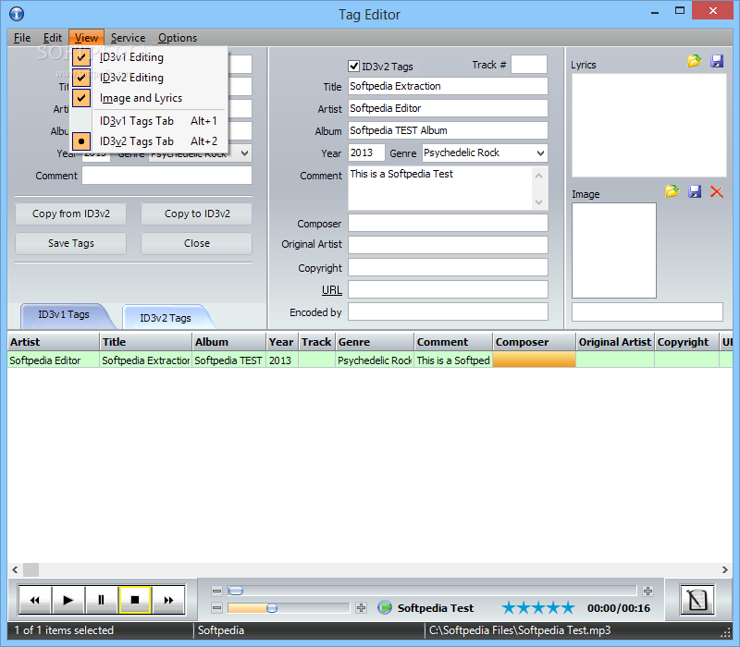Click the Save Tags button
The image size is (740, 647).
[x=71, y=243]
